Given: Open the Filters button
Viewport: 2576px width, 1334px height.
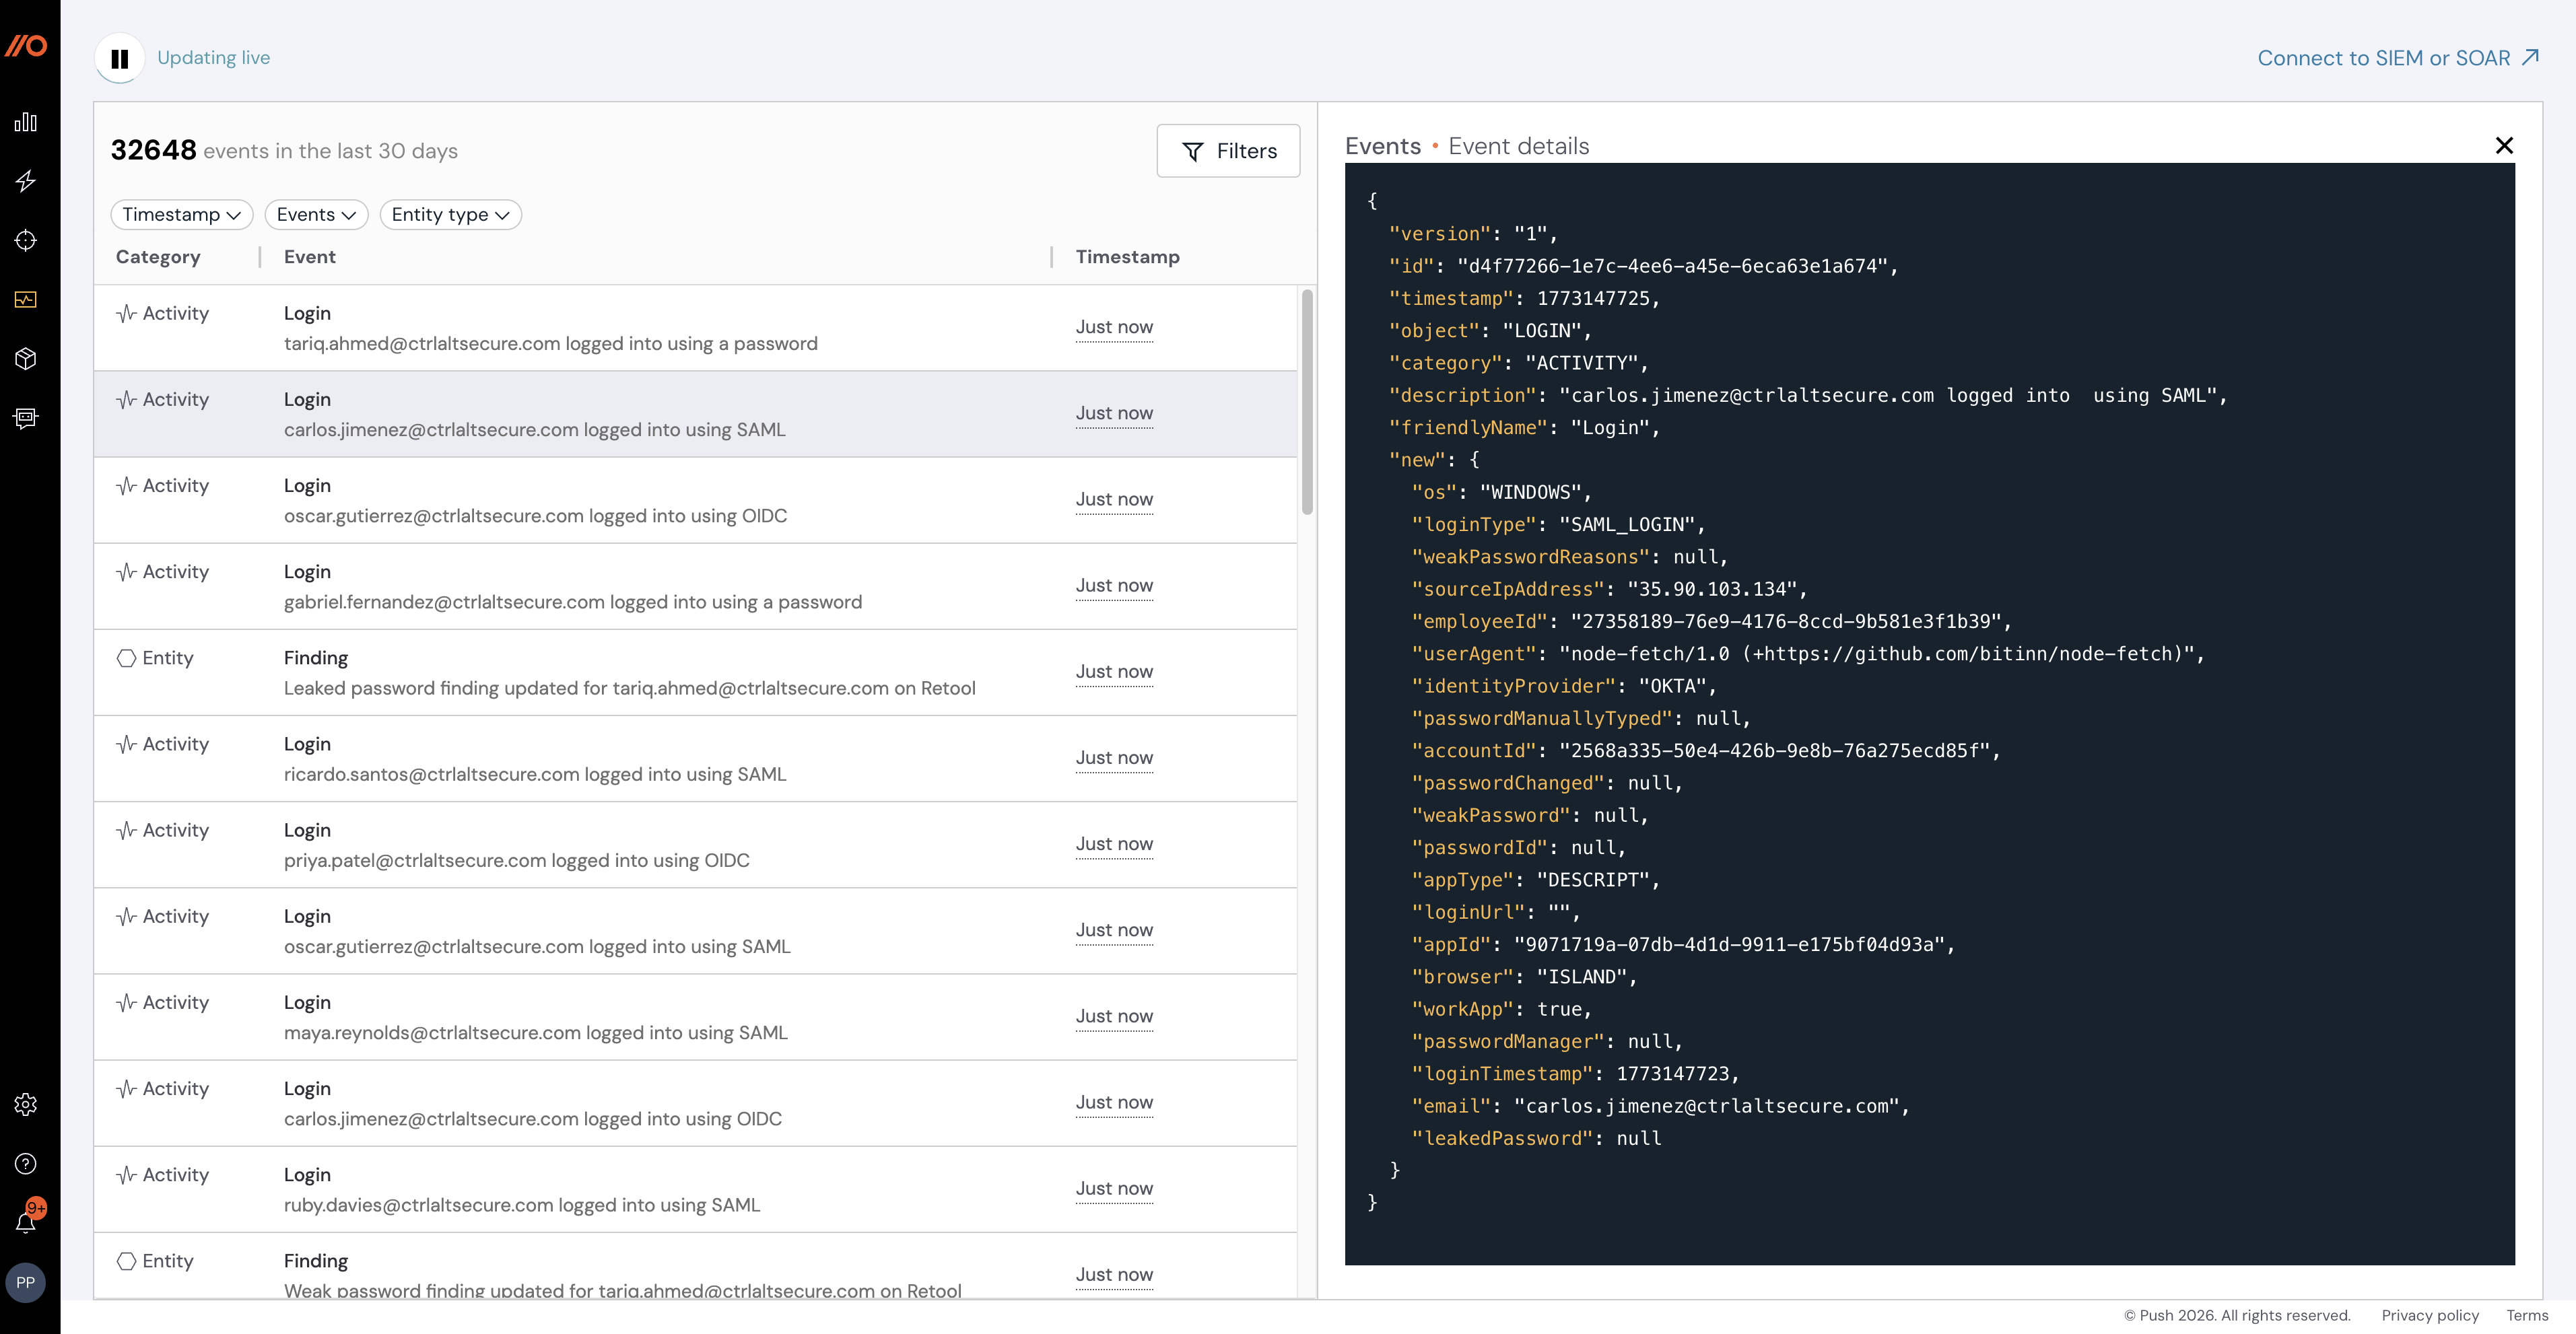Looking at the screenshot, I should pyautogui.click(x=1228, y=151).
